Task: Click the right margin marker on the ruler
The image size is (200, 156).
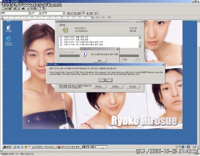Action: click(x=92, y=18)
